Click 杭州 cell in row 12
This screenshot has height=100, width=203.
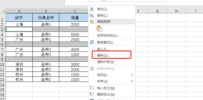19,74
